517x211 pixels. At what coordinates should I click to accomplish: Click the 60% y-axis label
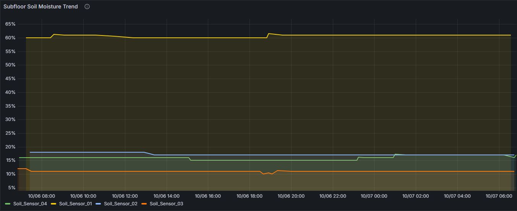[x=10, y=38]
